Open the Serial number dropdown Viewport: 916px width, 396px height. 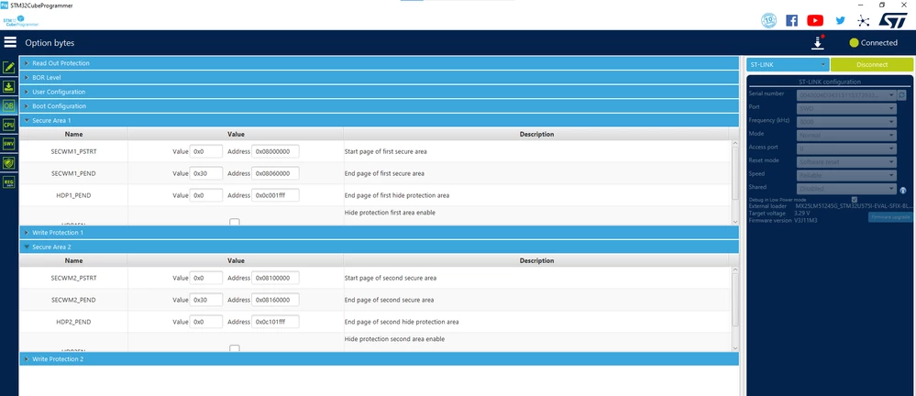click(846, 94)
